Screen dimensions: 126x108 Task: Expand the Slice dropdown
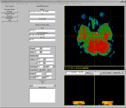[x=40, y=52]
